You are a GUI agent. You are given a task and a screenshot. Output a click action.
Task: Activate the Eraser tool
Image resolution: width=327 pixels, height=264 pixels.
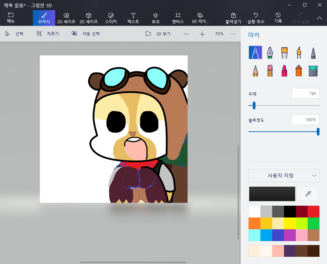pos(270,70)
